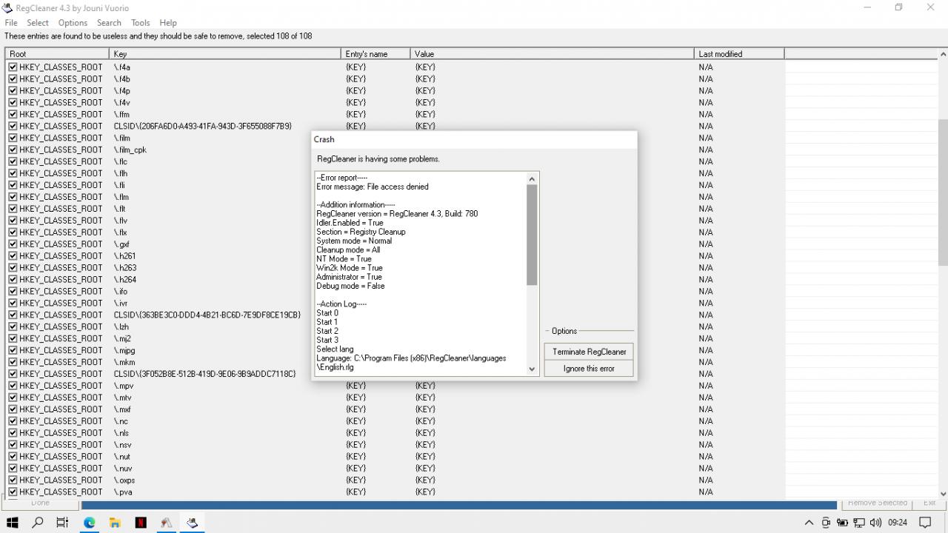This screenshot has height=533, width=948.
Task: Open the Tools menu
Action: tap(140, 23)
